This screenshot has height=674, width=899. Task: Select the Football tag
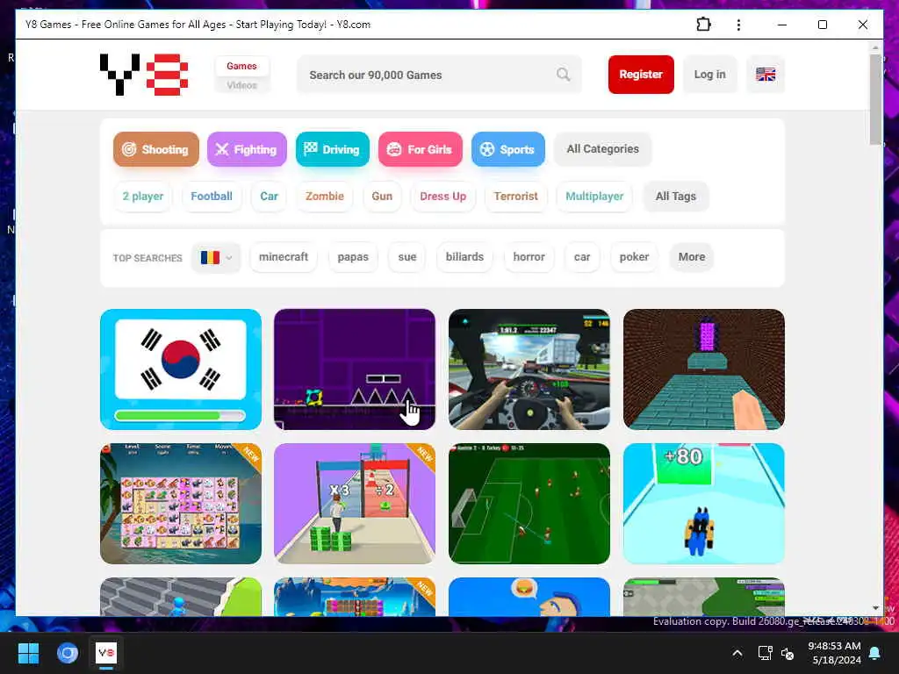pos(212,196)
